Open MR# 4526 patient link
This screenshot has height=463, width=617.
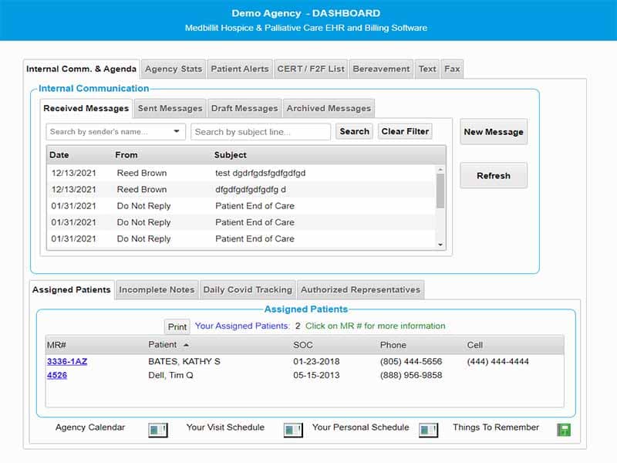[57, 376]
